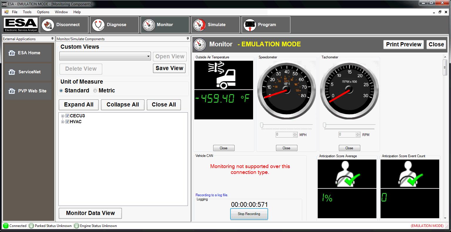451x232 pixels.
Task: Click the Parked Status Unknown indicator light
Action: [31, 226]
